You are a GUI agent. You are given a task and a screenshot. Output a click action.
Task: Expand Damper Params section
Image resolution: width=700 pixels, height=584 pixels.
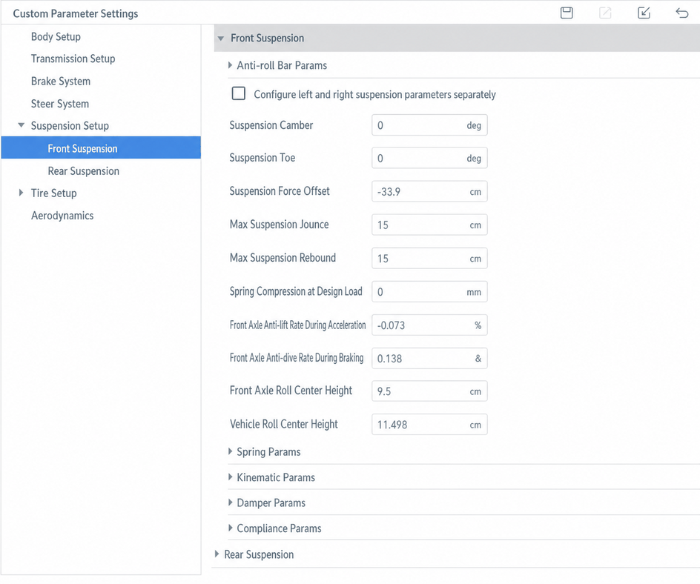231,502
